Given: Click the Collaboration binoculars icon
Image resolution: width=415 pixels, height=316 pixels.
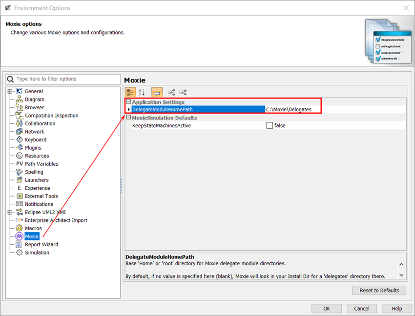Looking at the screenshot, I should pyautogui.click(x=20, y=123).
